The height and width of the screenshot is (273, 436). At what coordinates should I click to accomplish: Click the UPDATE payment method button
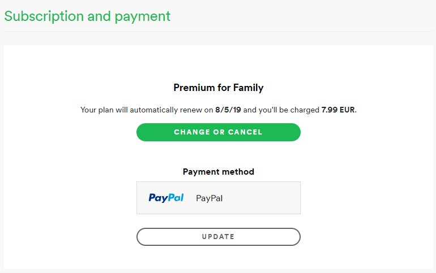(x=218, y=237)
